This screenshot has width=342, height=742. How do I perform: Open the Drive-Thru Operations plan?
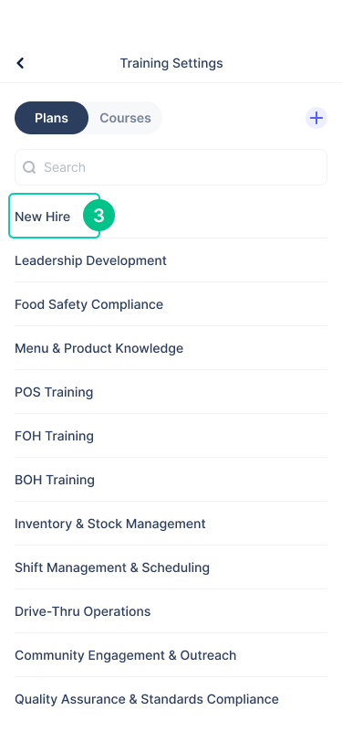pyautogui.click(x=171, y=611)
